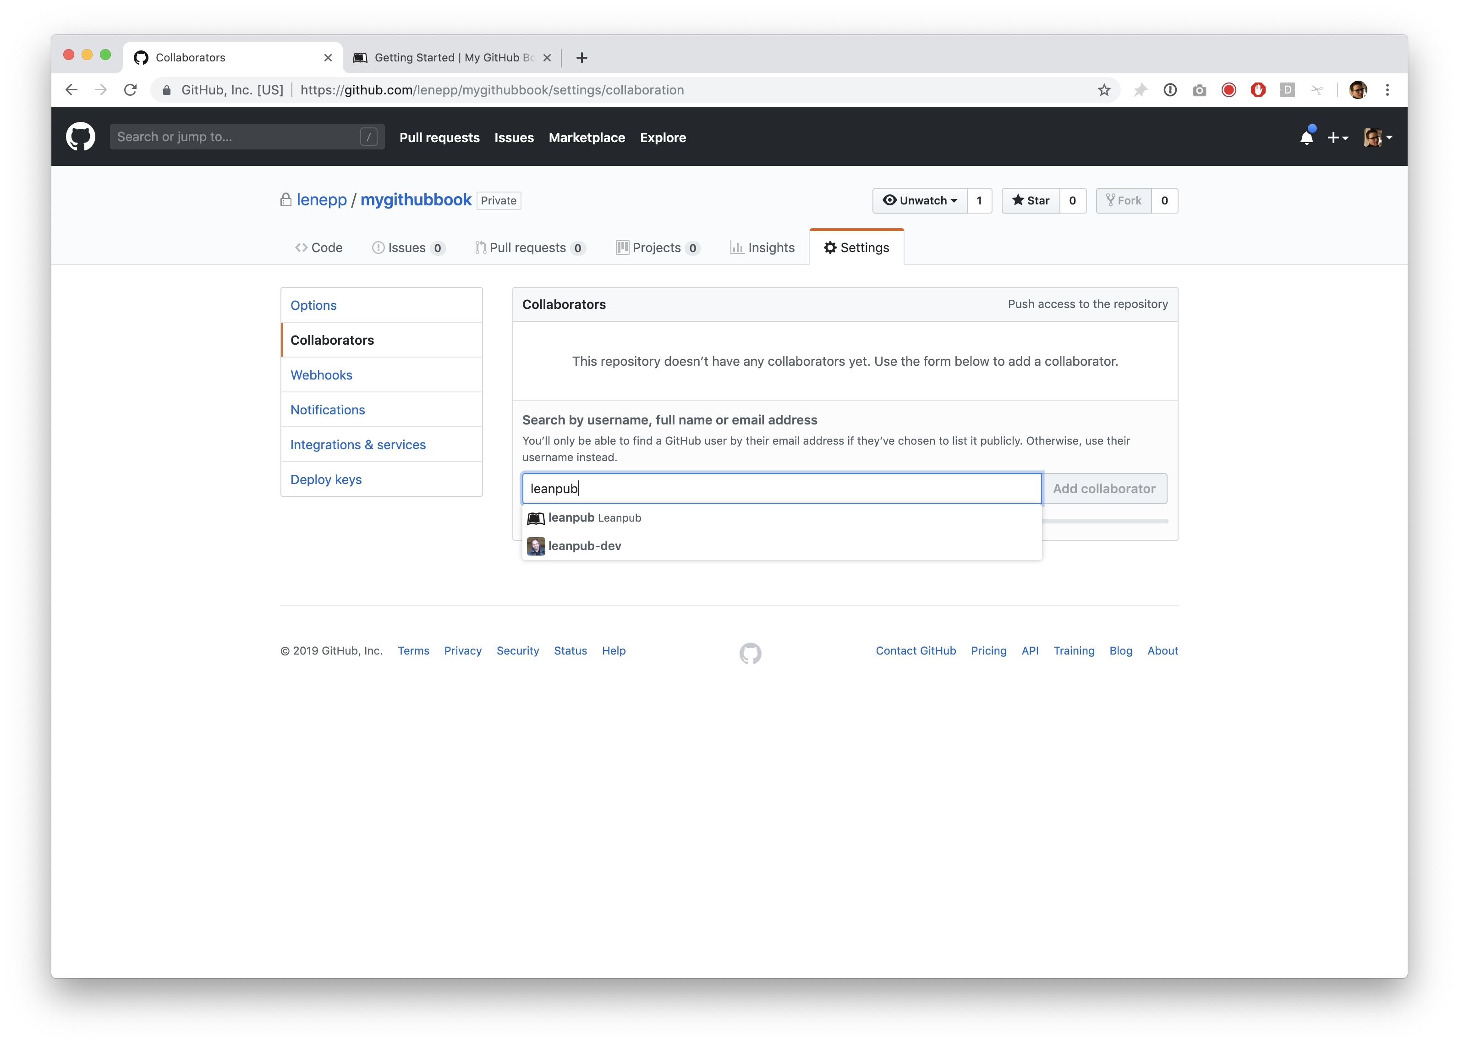This screenshot has width=1459, height=1046.
Task: Bookmark page with the star icon
Action: coord(1104,90)
